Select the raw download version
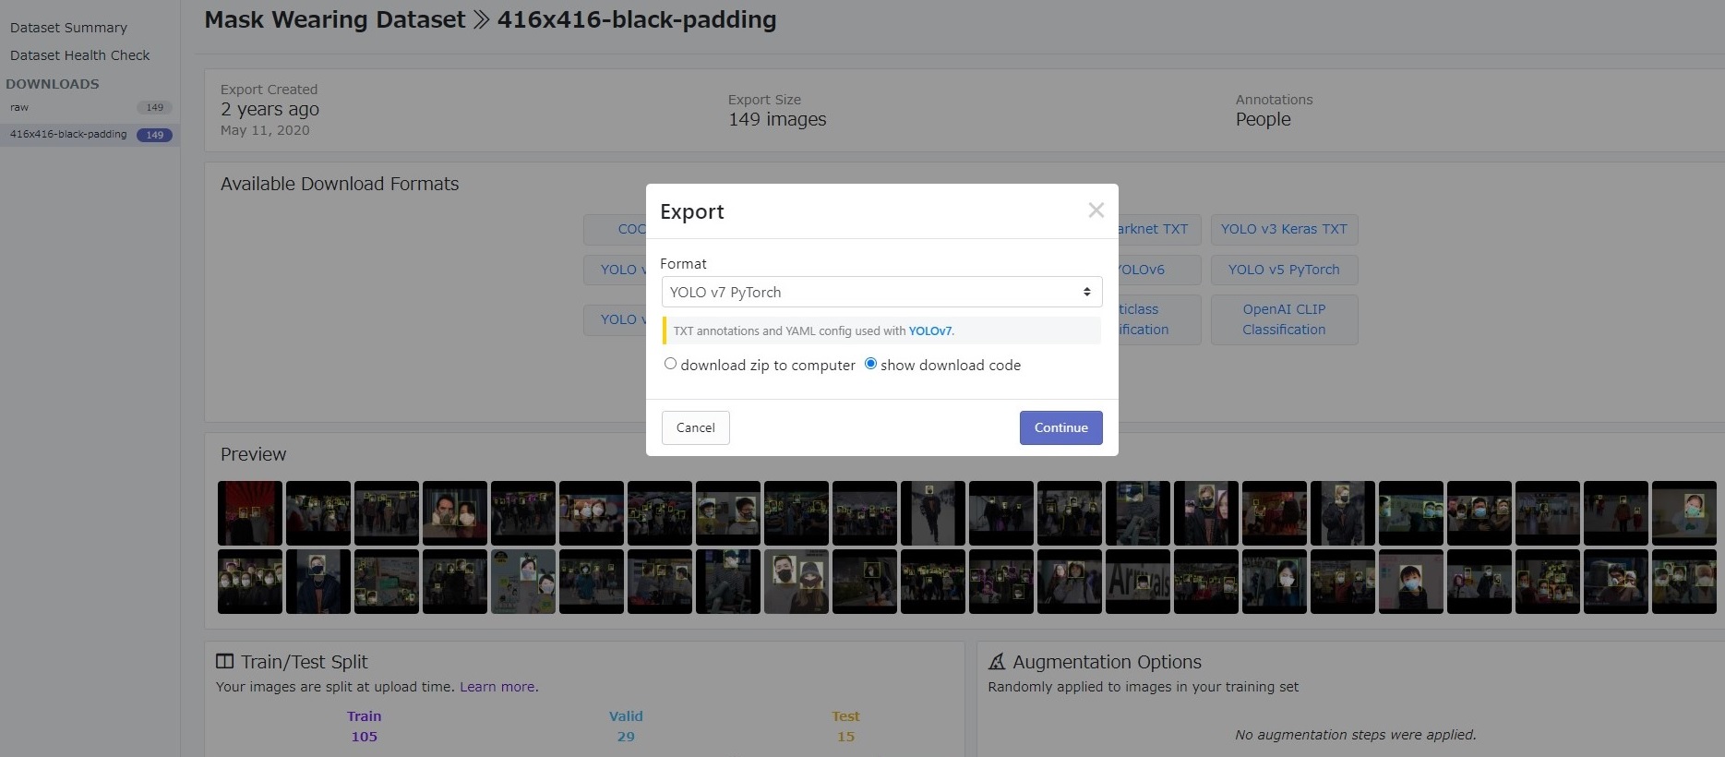This screenshot has width=1725, height=757. tap(19, 107)
